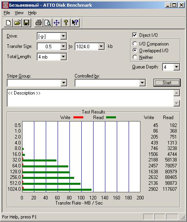This screenshot has width=187, height=222.
Task: Expand the Drive dropdown showing [-g-]
Action: (64, 36)
